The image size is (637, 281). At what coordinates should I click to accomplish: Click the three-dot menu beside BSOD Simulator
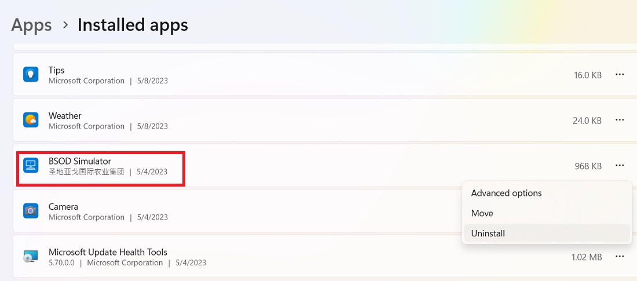[x=620, y=166]
